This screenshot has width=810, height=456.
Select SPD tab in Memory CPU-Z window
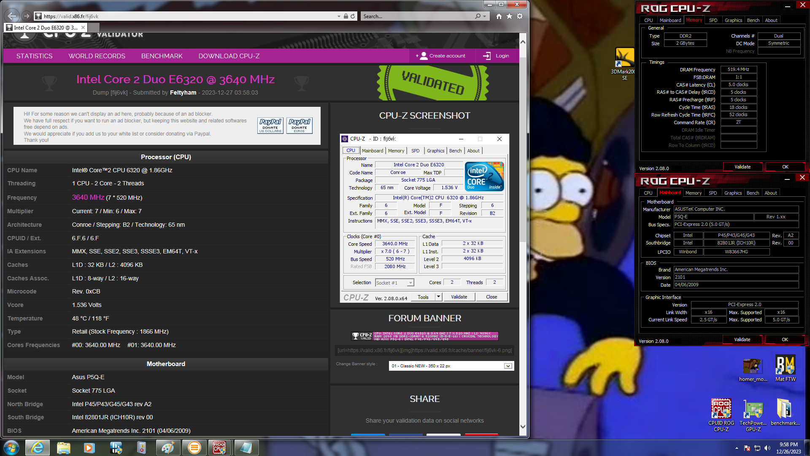(x=713, y=20)
